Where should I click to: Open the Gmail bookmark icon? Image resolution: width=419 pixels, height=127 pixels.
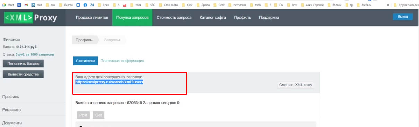tap(26, 5)
